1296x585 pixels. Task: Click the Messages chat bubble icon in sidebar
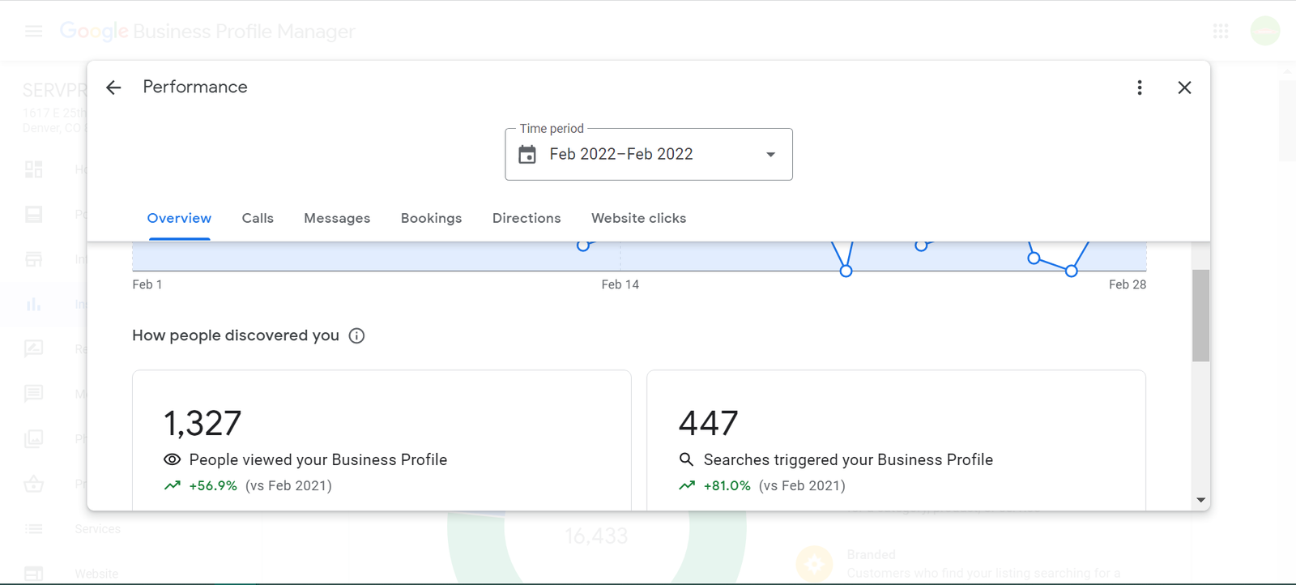[x=33, y=394]
